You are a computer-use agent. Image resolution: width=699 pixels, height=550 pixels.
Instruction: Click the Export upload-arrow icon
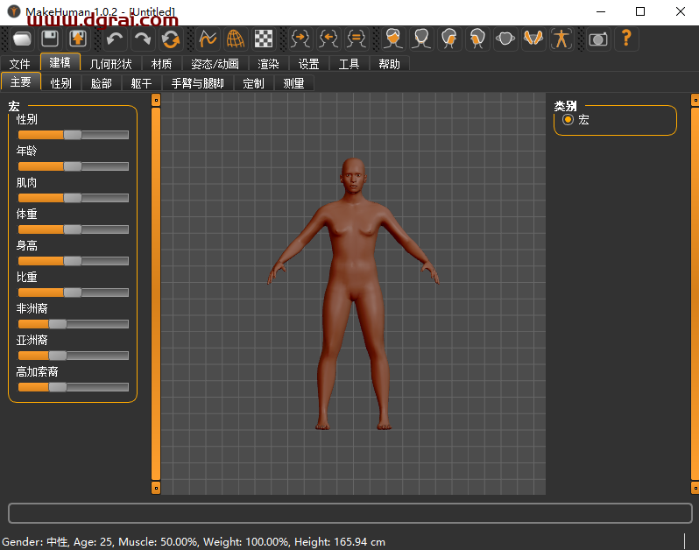coord(78,39)
